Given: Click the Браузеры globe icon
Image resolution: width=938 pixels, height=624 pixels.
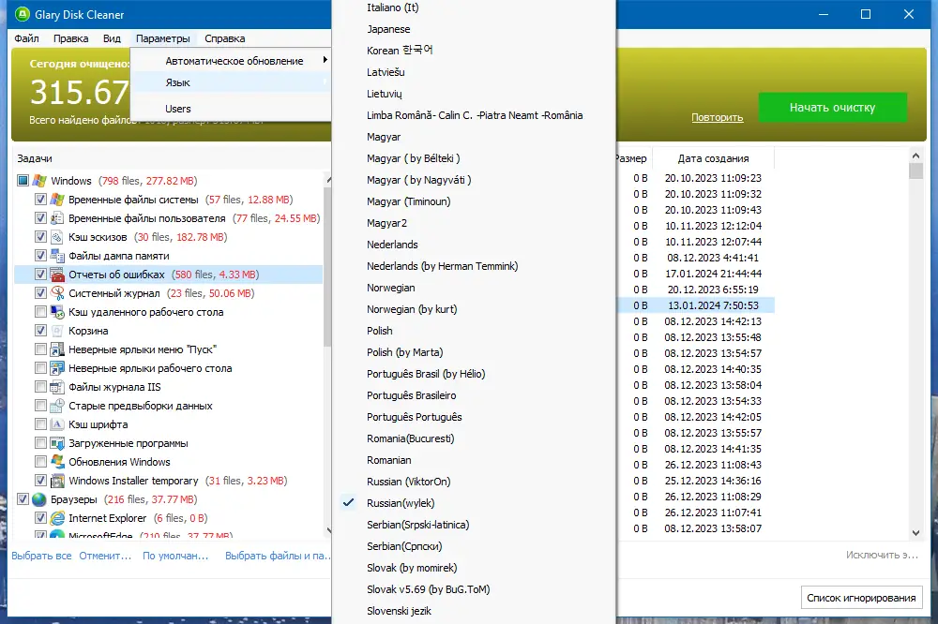Looking at the screenshot, I should (x=39, y=499).
